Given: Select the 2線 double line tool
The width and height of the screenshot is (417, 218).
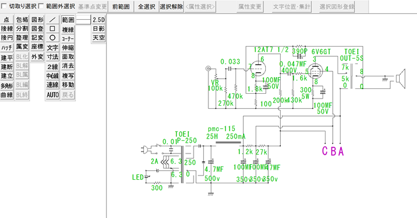Looking at the screenshot, I should 53,67.
